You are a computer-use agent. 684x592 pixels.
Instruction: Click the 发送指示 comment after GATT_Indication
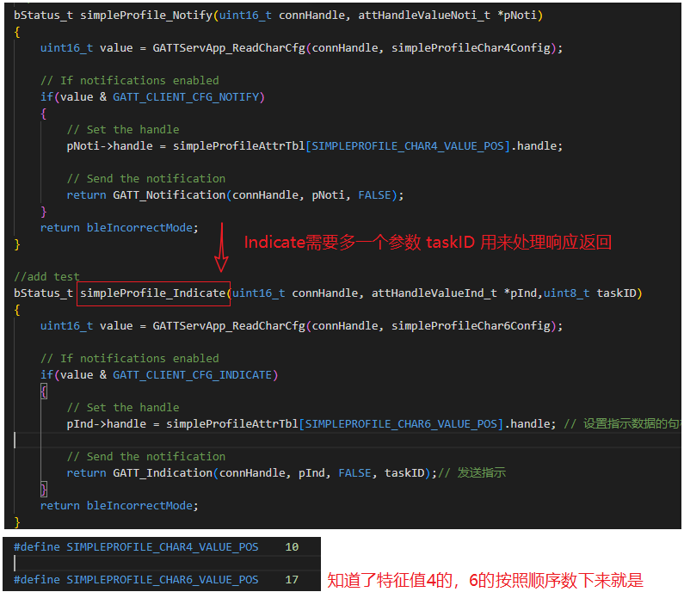[481, 473]
